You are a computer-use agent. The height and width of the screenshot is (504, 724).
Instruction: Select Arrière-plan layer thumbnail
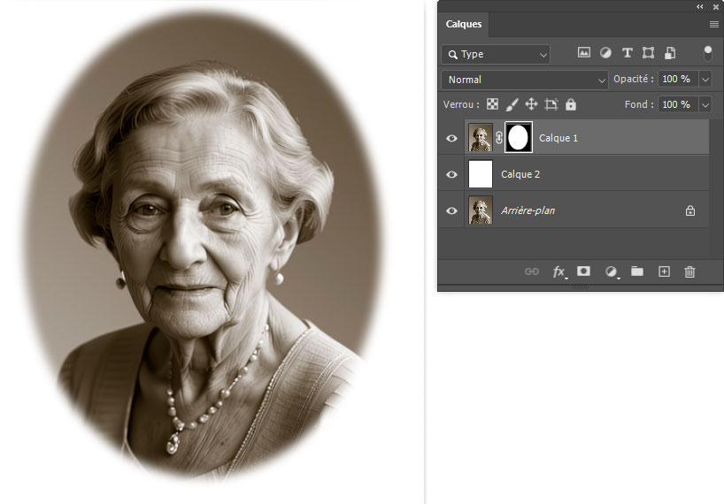tap(481, 210)
